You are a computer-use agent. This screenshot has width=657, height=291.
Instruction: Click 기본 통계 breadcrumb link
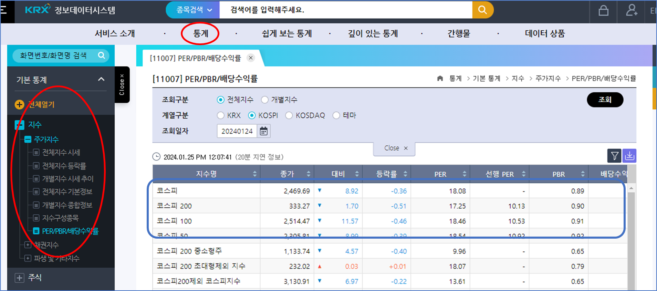click(487, 79)
